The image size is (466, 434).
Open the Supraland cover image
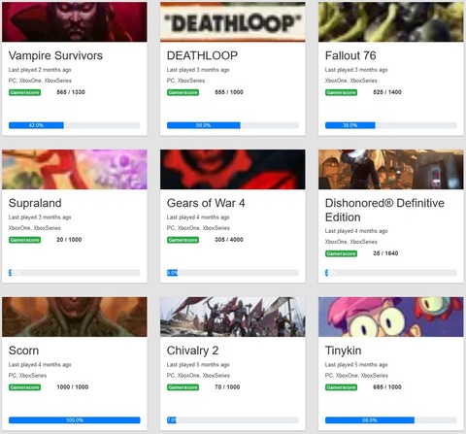(75, 169)
